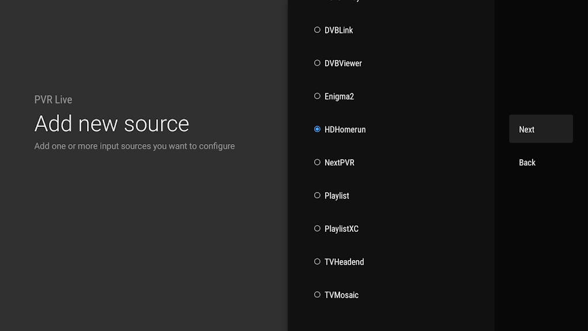Choose PlaylistXC radio button
Viewport: 588px width, 331px height.
pos(317,228)
